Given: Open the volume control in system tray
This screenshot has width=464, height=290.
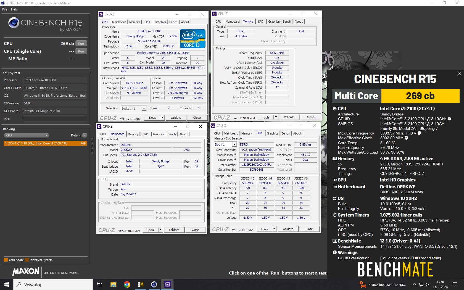Looking at the screenshot, I should tap(428, 284).
